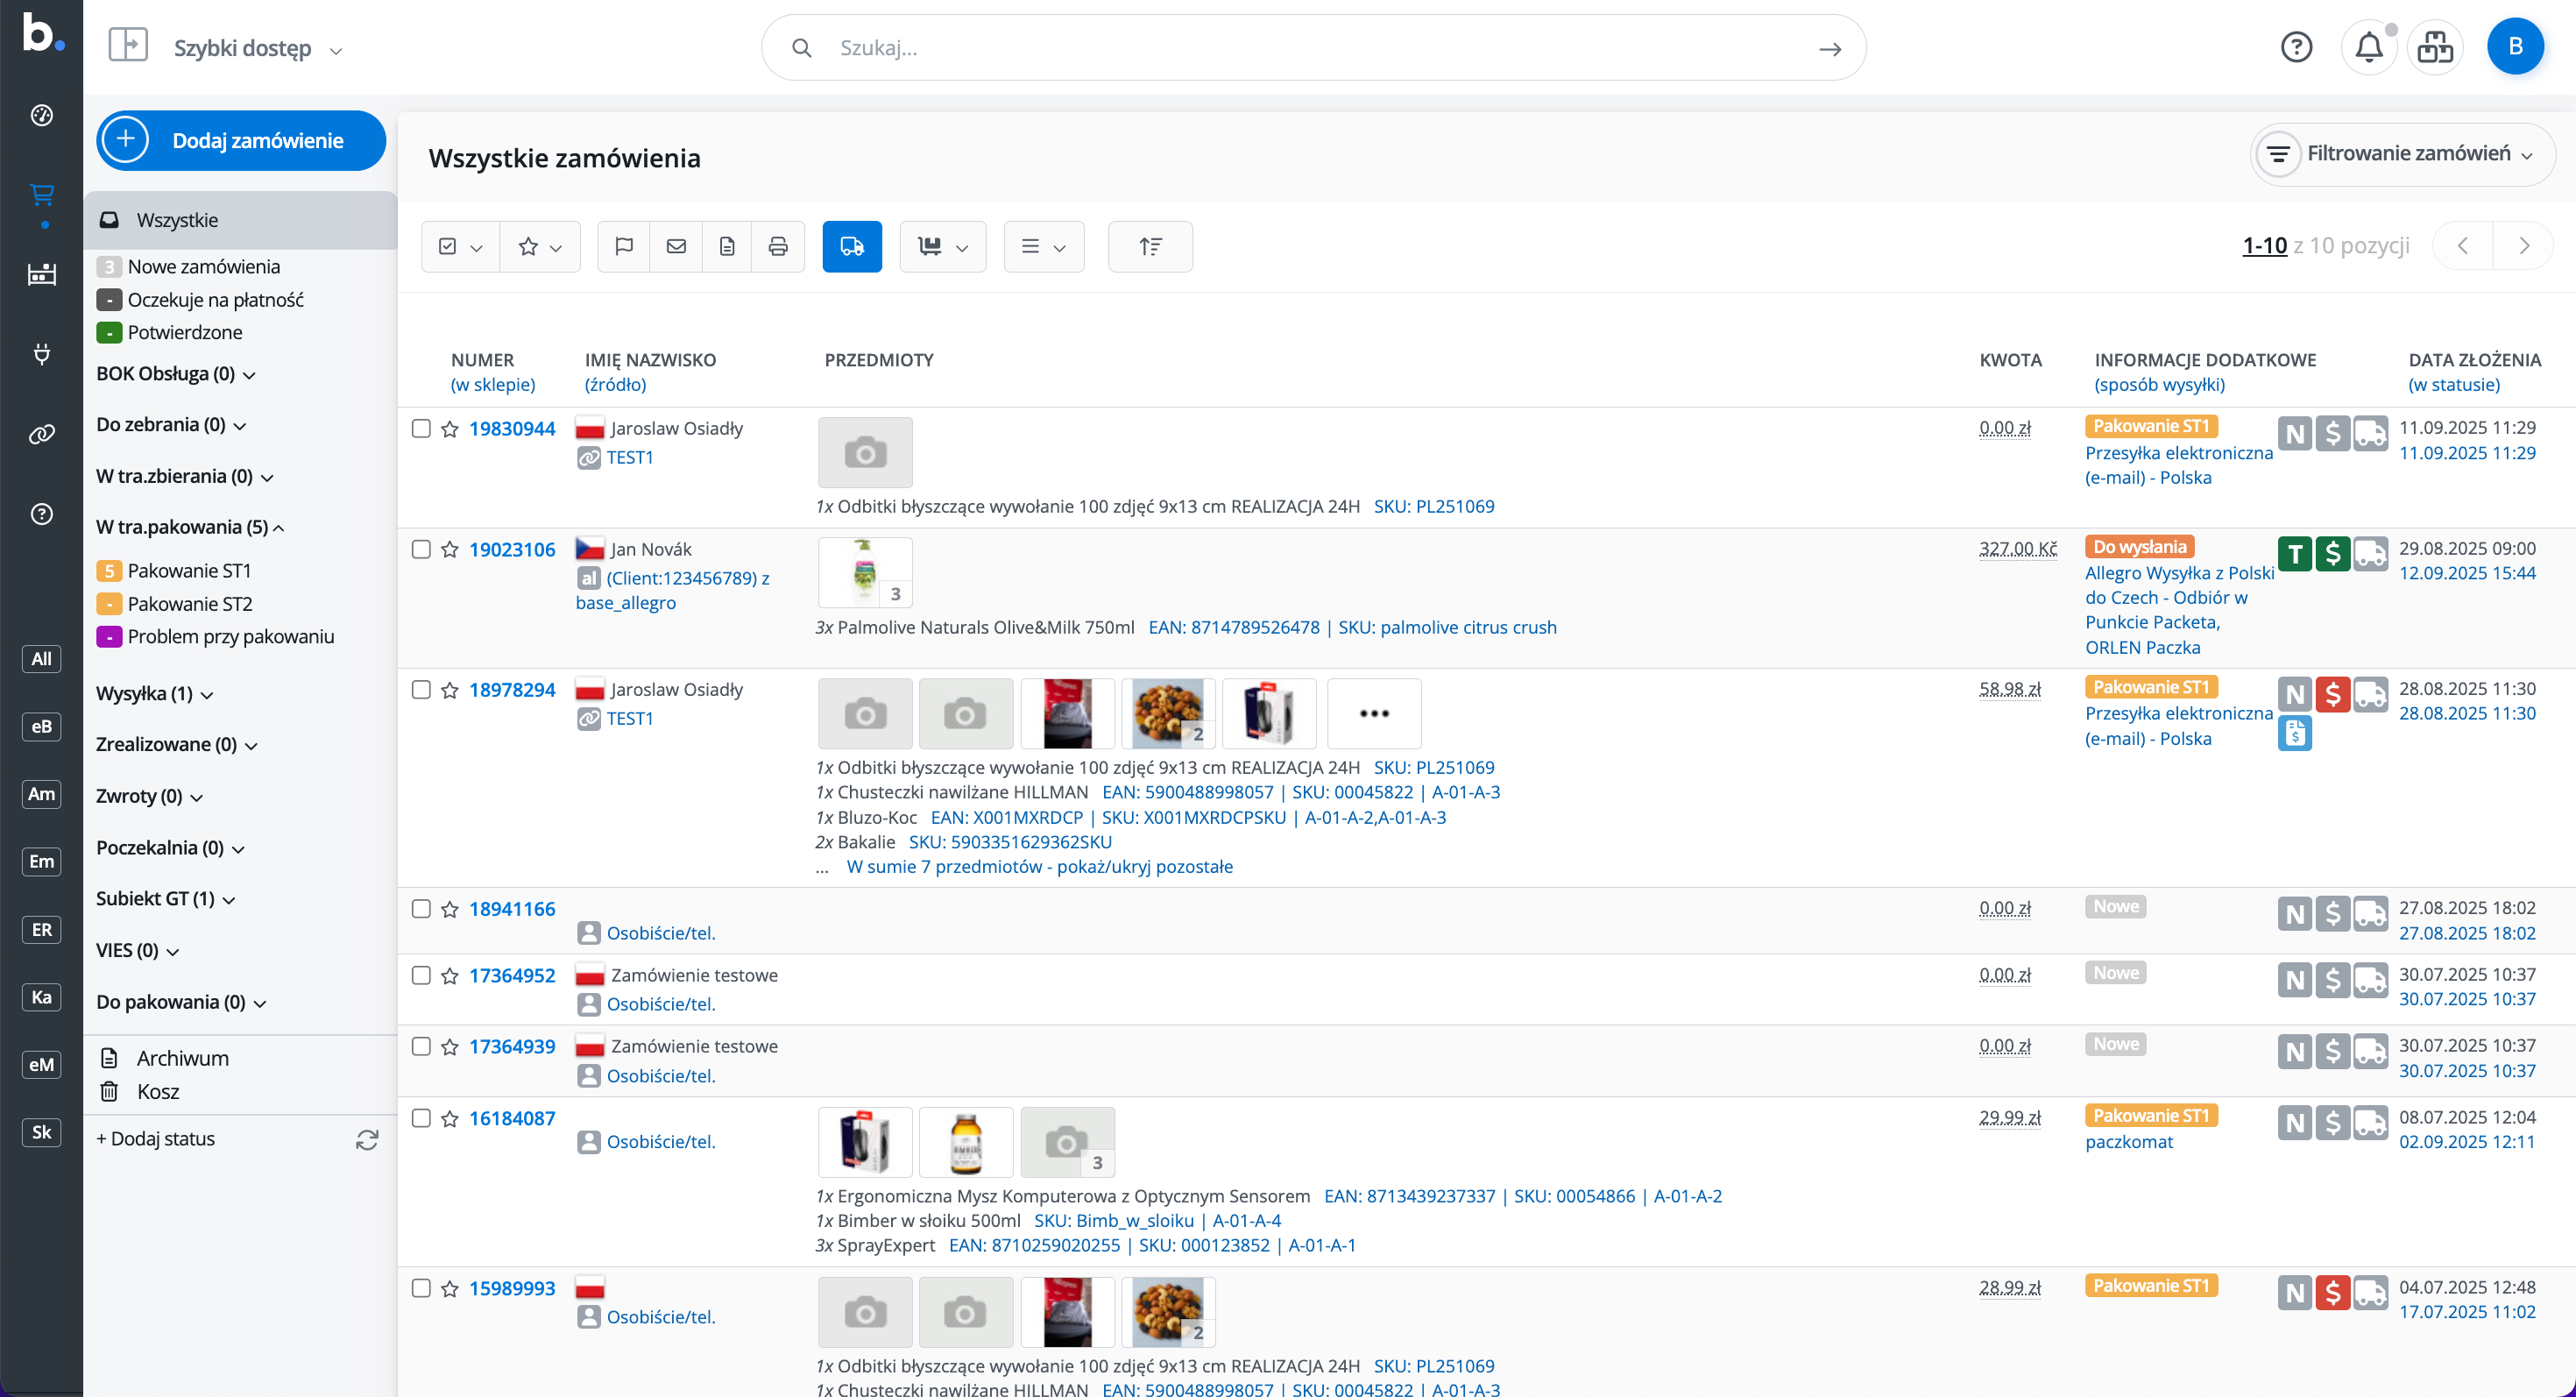
Task: Open the notifications bell icon
Action: [x=2368, y=47]
